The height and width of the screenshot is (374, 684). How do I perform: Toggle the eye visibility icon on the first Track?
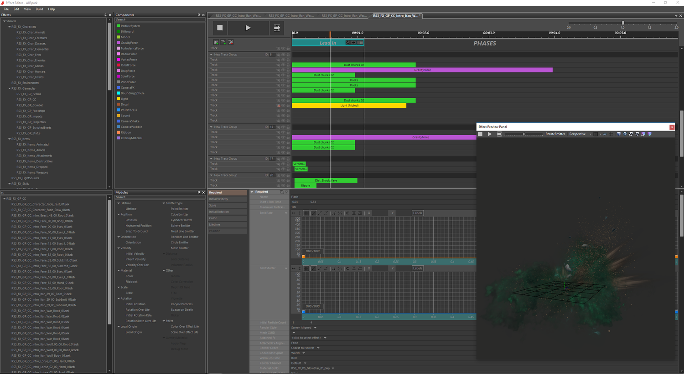point(284,48)
